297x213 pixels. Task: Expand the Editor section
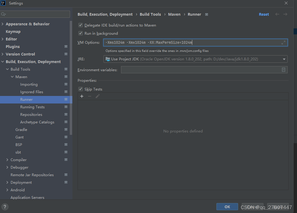pos(2,39)
